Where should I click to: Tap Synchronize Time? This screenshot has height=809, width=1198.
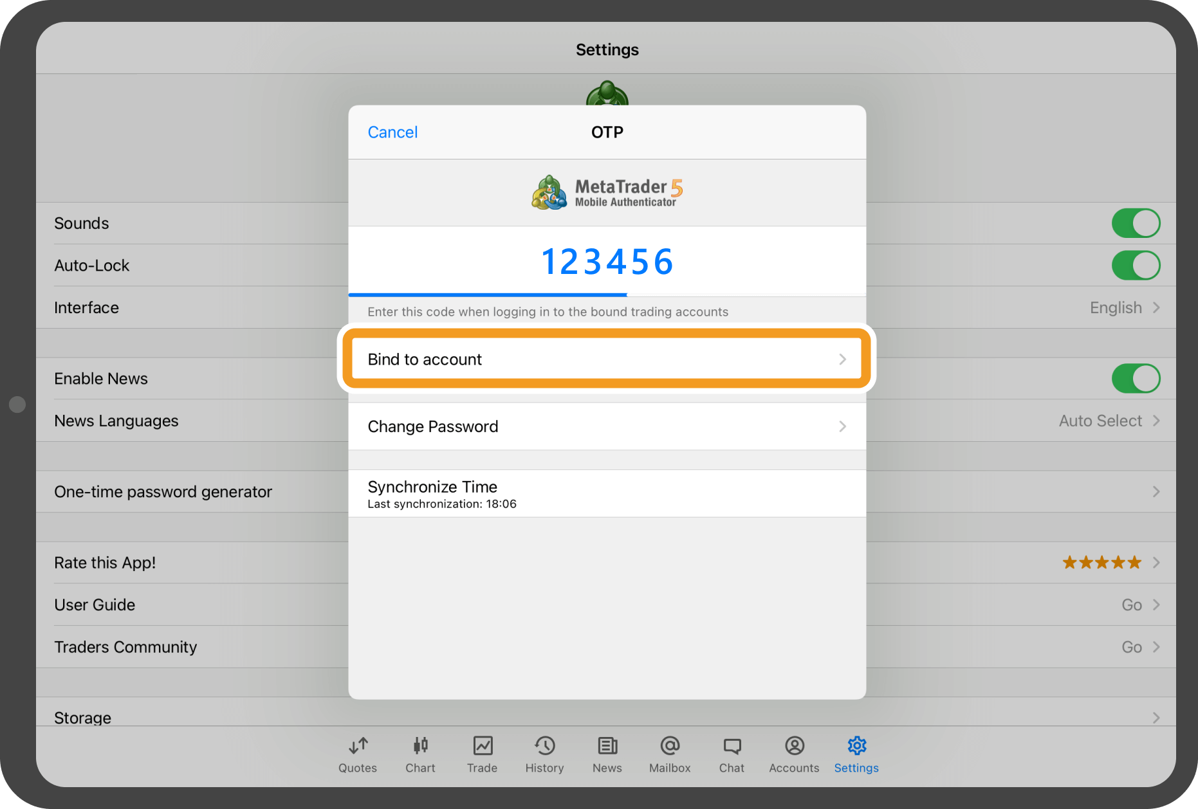pos(607,494)
